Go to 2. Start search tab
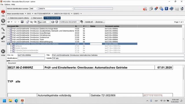The height and width of the screenshot is (104, 185). pos(37,18)
